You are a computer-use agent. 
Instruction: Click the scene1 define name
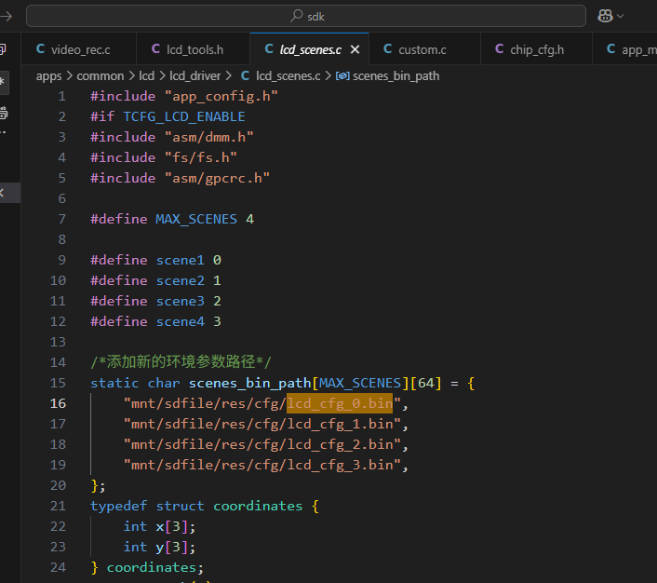(x=181, y=260)
